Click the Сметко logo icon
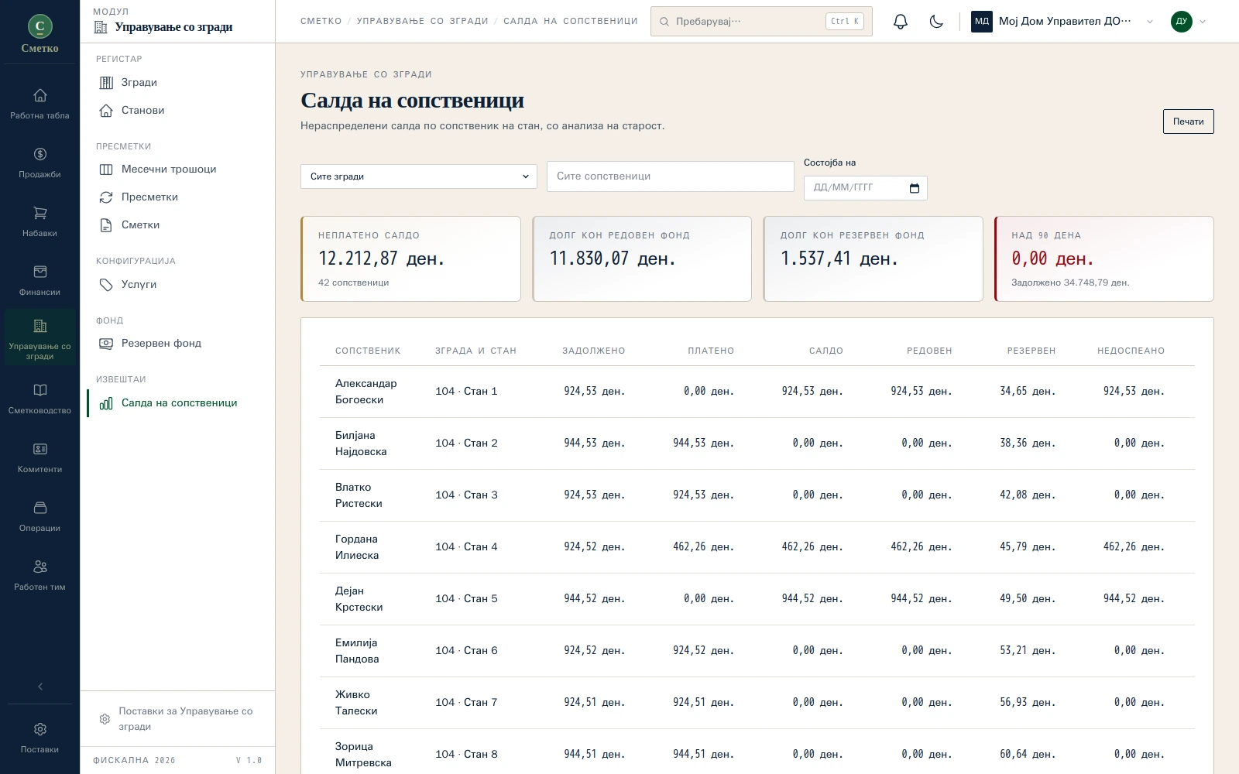The height and width of the screenshot is (774, 1239). click(x=40, y=26)
